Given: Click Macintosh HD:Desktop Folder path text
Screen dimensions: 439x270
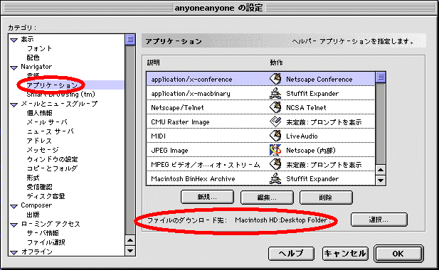Looking at the screenshot, I should (282, 220).
